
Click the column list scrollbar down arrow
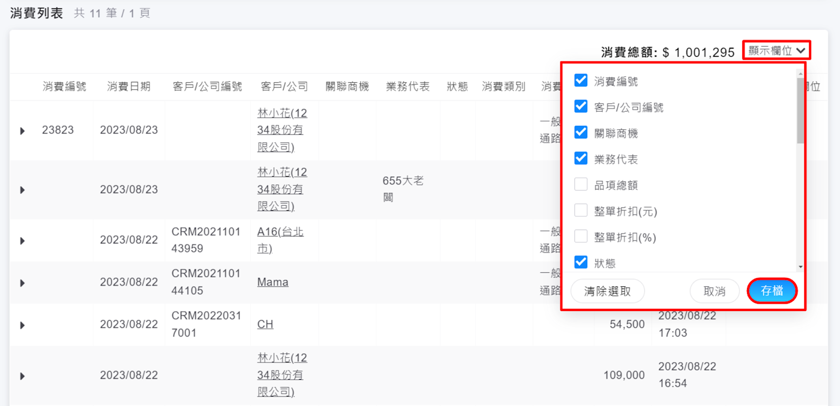(800, 267)
